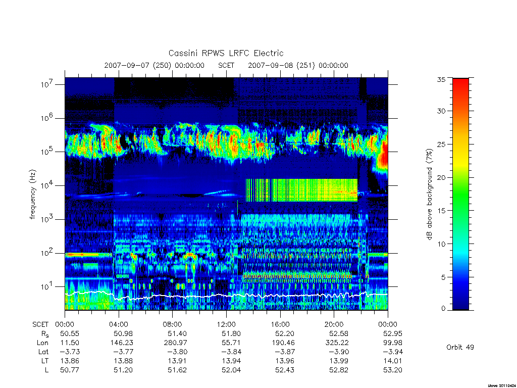Click the 35 value on color scale
517x388 pixels.
(441, 79)
